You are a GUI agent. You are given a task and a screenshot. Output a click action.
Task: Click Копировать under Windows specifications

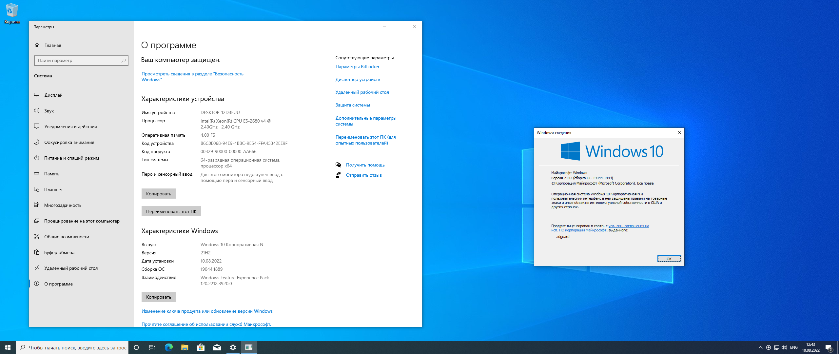[x=159, y=297]
